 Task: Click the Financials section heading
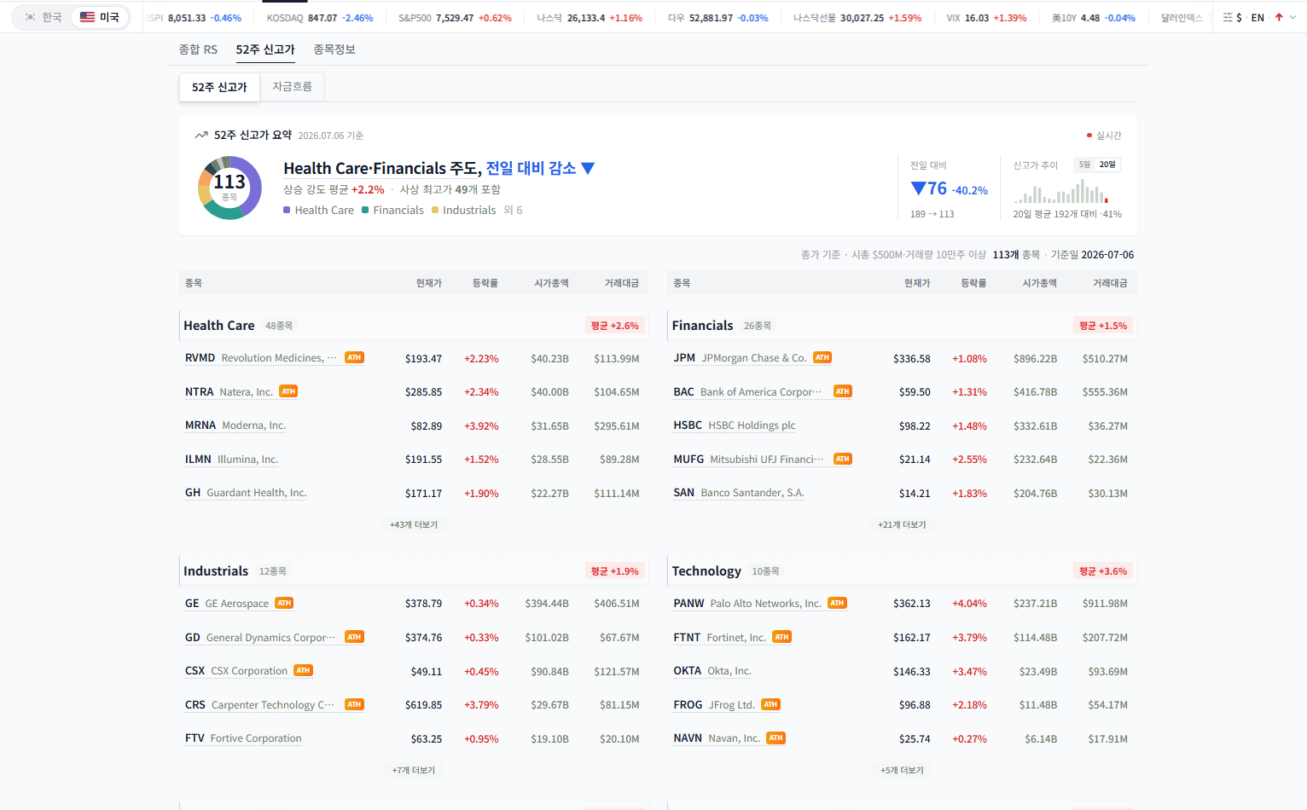click(x=702, y=326)
